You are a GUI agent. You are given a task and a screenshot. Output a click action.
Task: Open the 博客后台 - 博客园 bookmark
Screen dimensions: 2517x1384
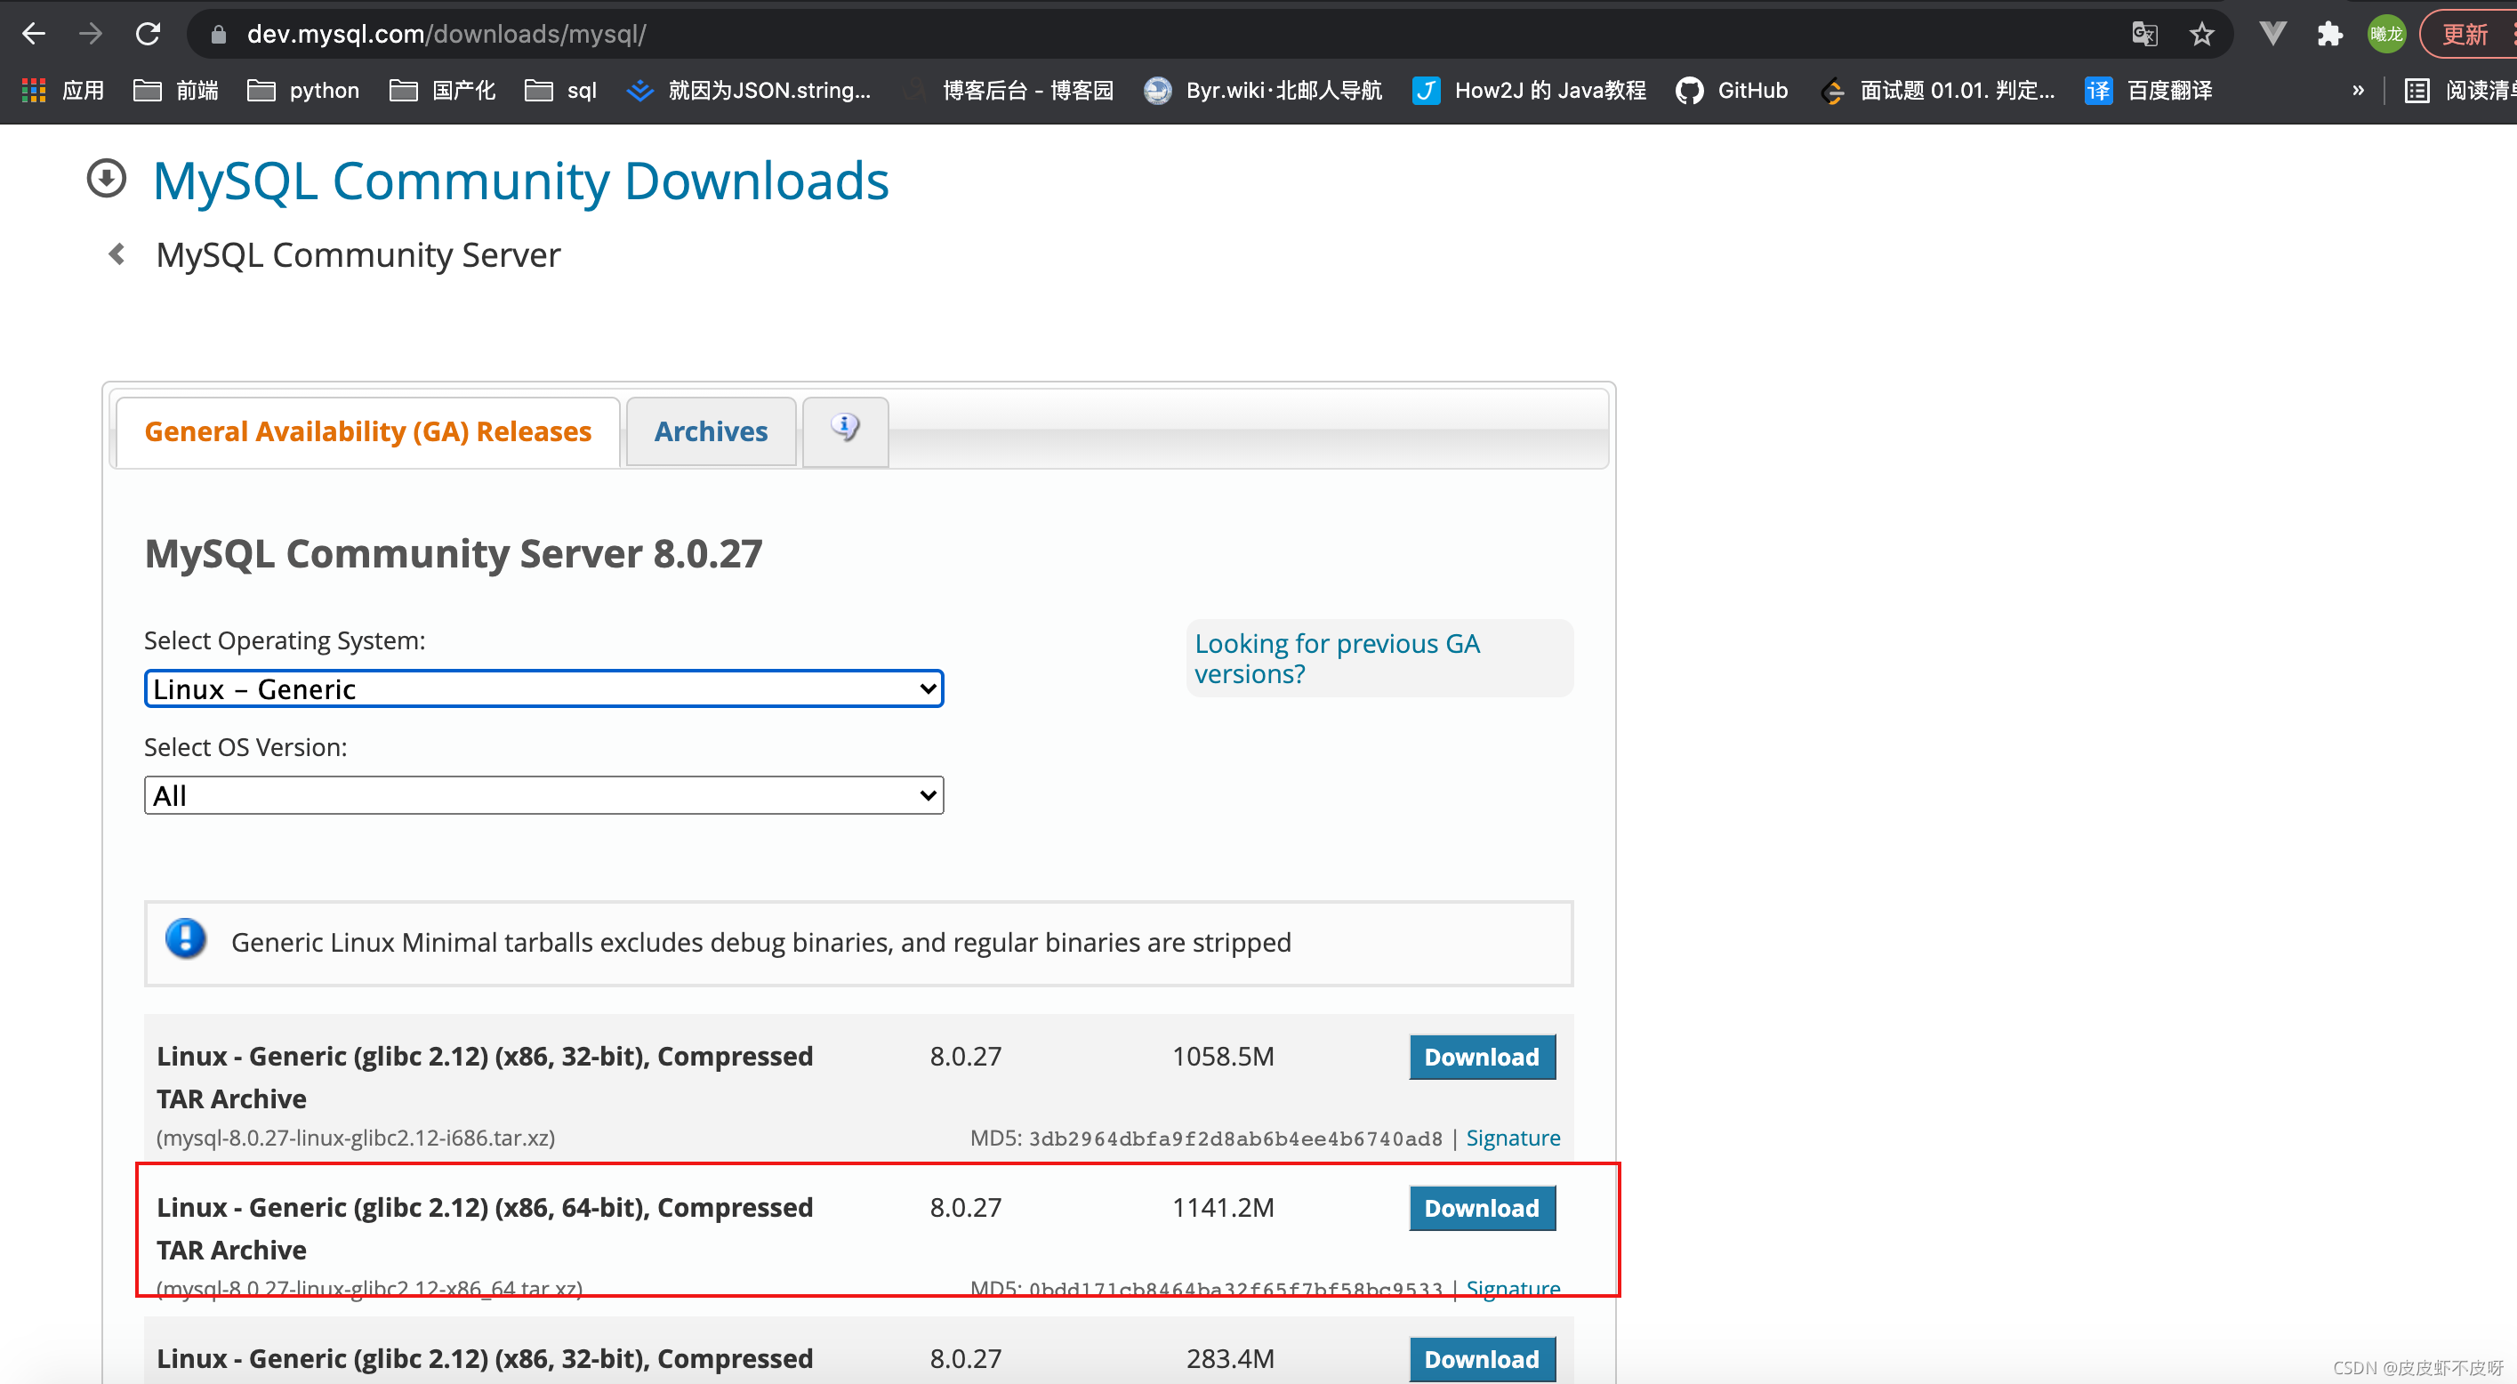point(1008,91)
